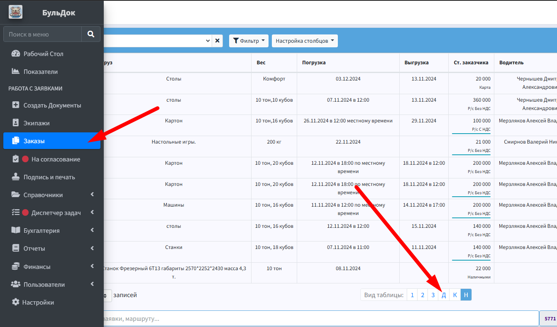The height and width of the screenshot is (327, 557).
Task: Expand the Бухгалтерия submenu
Action: 52,231
